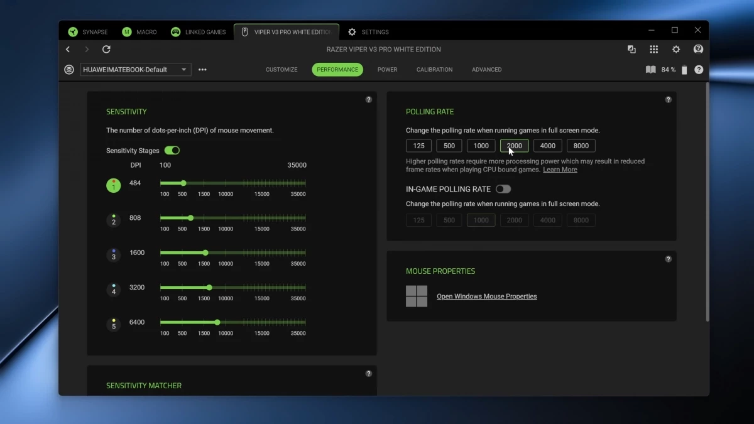
Task: Expand the HUAWEIMATEBOOK-Default profile dropdown
Action: (x=136, y=70)
